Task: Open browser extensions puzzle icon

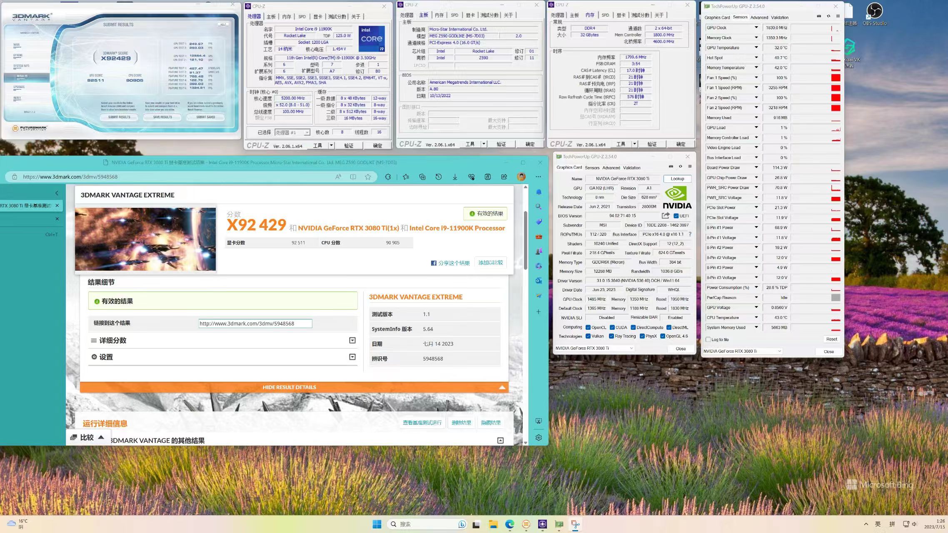Action: 388,177
